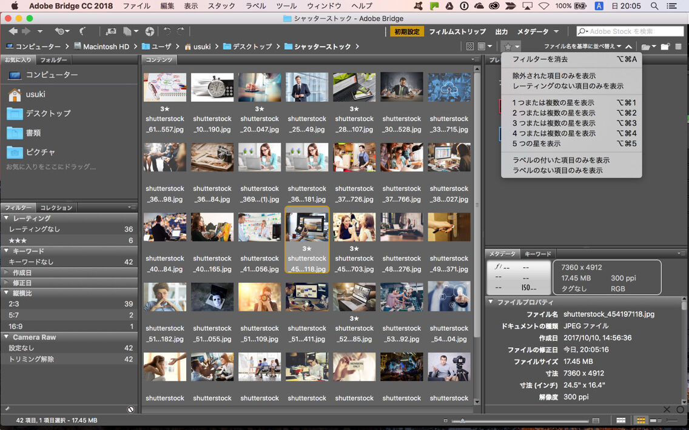Go forward with the right arrow icon
Image resolution: width=689 pixels, height=430 pixels.
tap(26, 31)
